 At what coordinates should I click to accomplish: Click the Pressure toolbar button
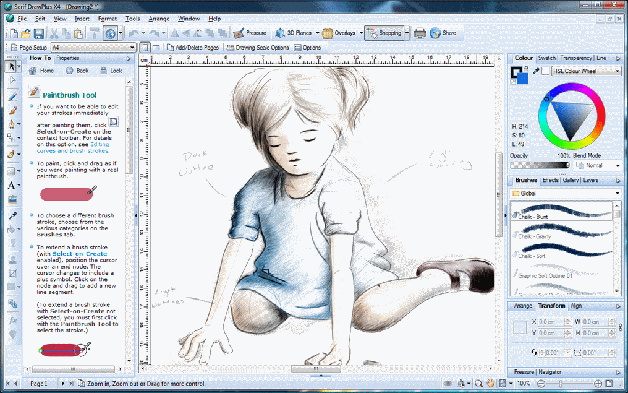coord(250,33)
